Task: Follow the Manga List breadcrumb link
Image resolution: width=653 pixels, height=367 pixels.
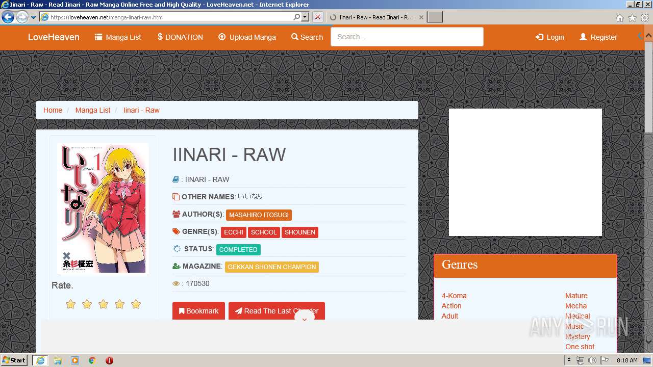Action: tap(93, 110)
